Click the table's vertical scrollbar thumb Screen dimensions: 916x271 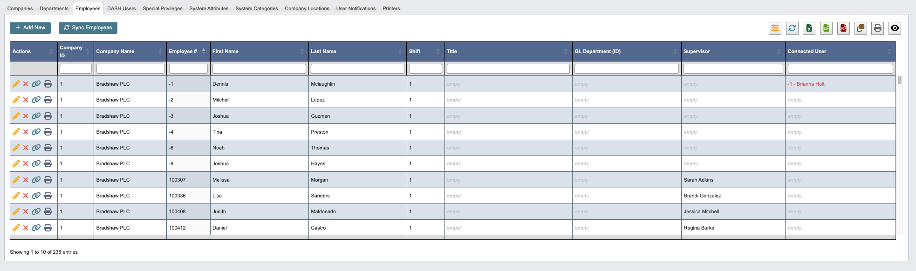coord(900,80)
